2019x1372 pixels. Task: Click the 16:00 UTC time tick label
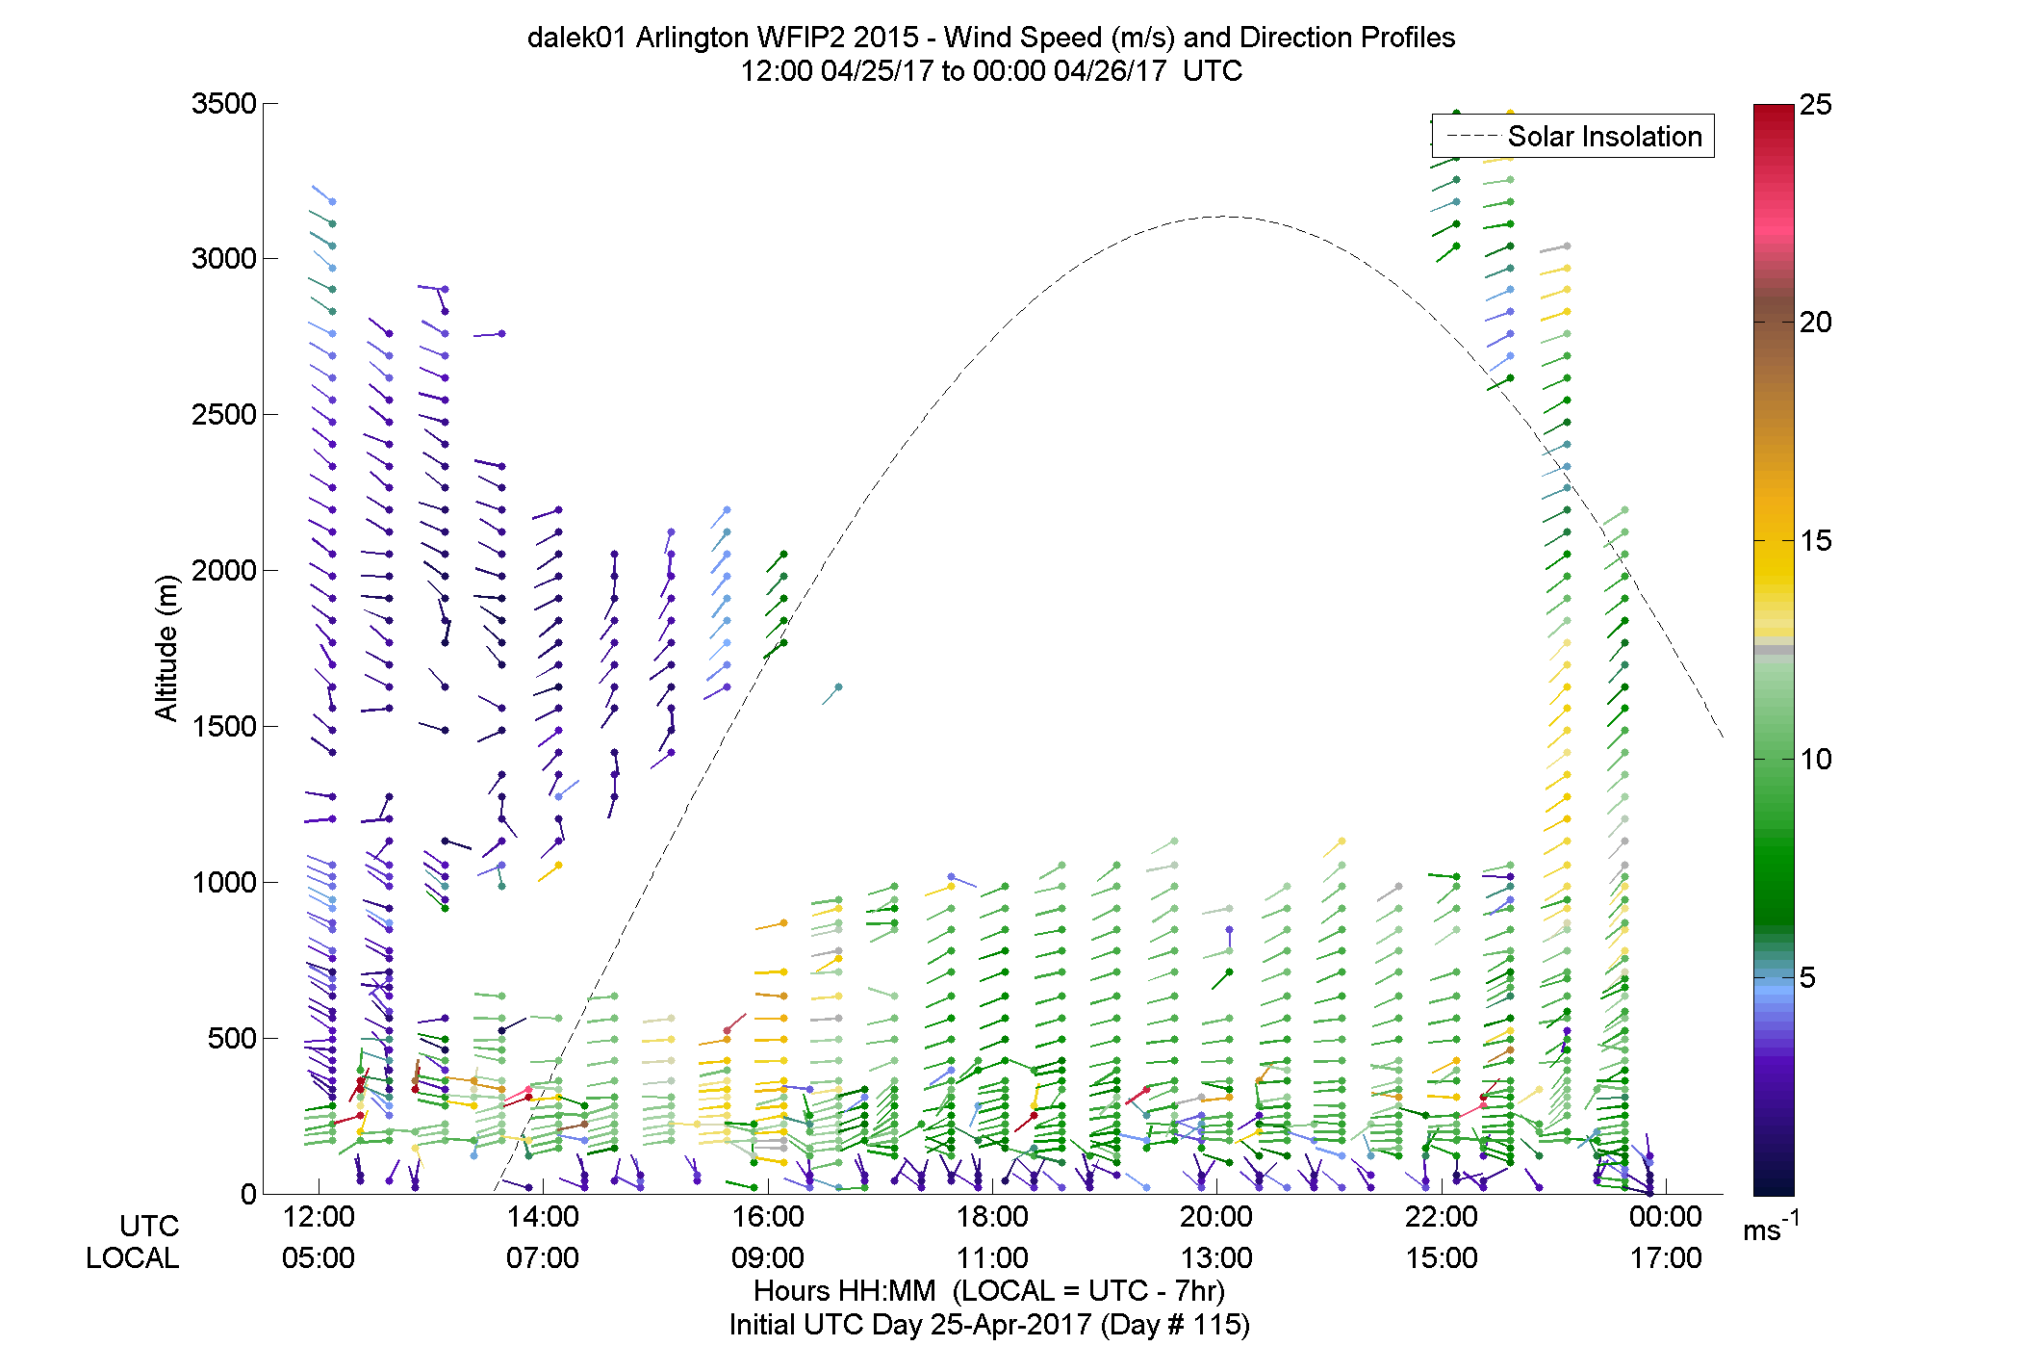click(x=768, y=1217)
